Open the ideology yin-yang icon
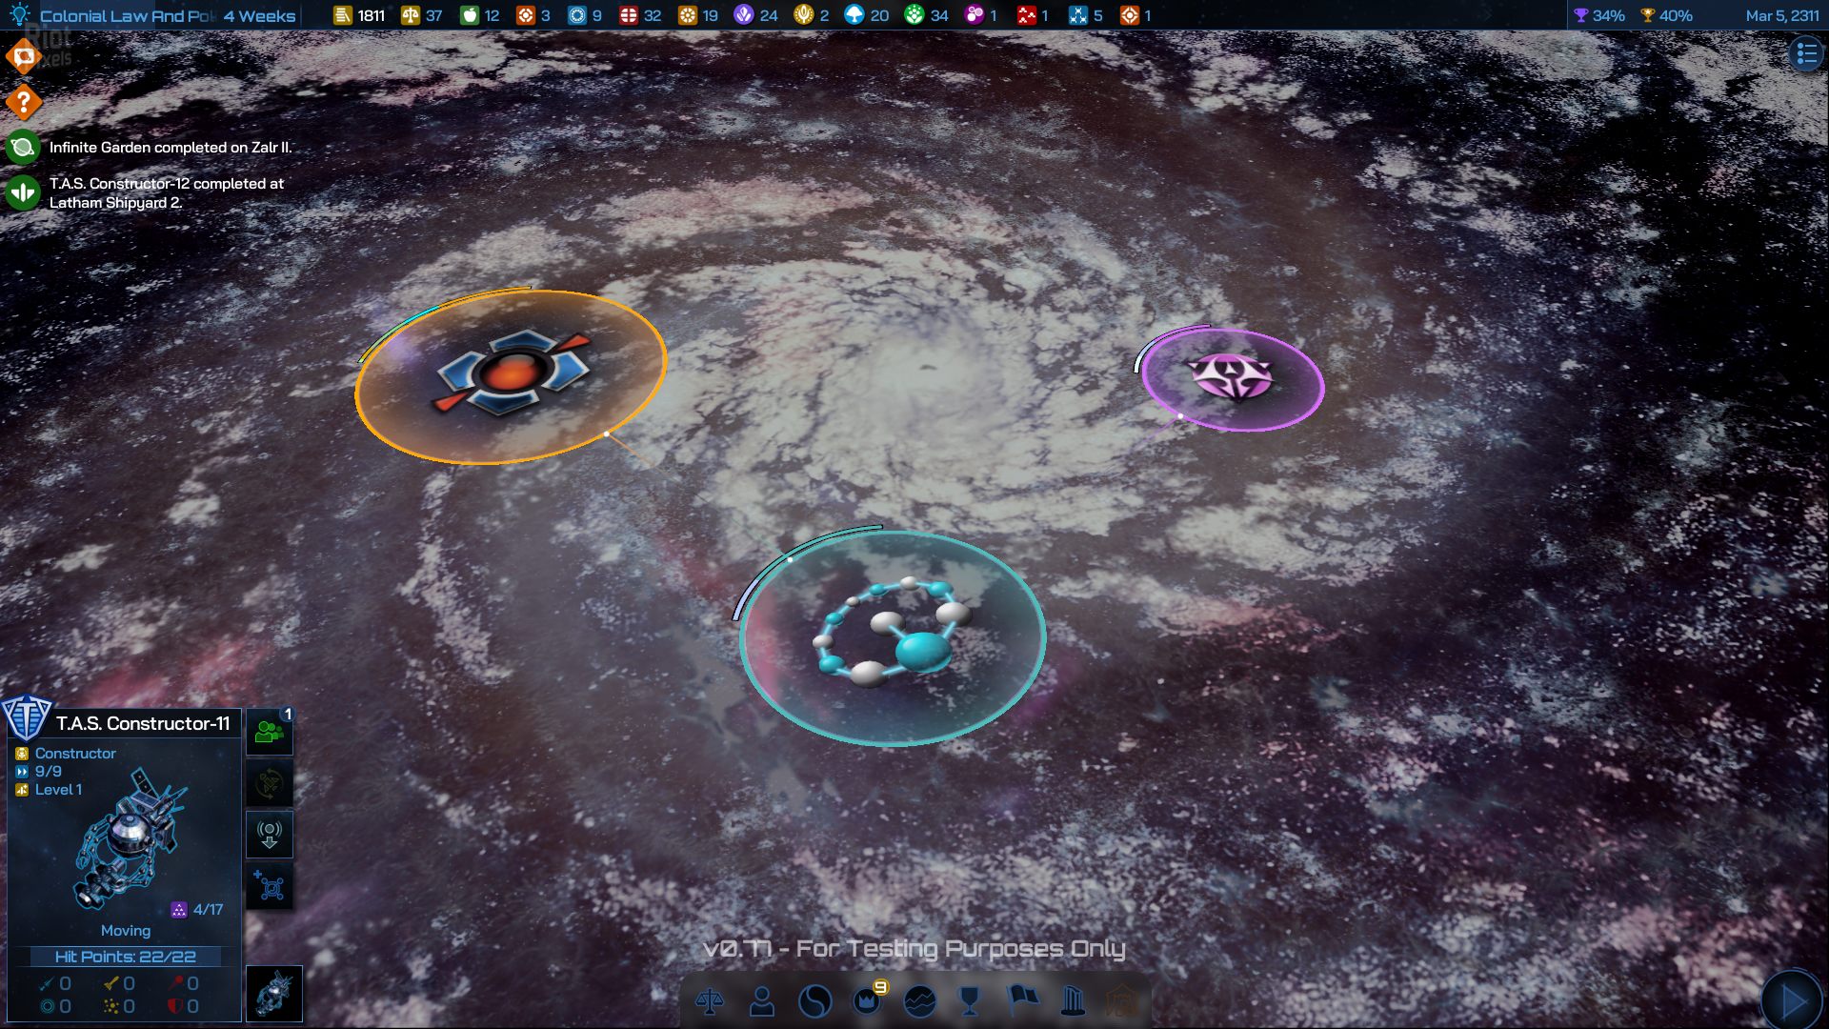Viewport: 1829px width, 1029px height. pyautogui.click(x=814, y=1000)
